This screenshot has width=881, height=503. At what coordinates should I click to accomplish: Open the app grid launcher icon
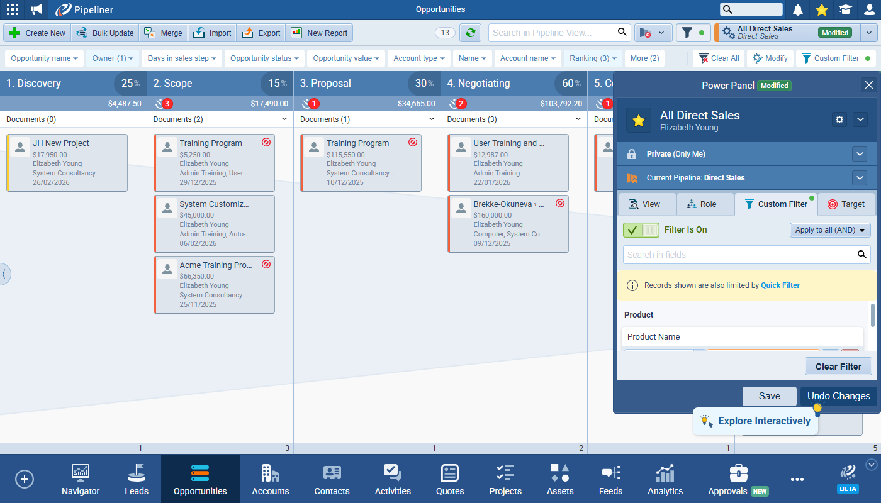(x=12, y=9)
